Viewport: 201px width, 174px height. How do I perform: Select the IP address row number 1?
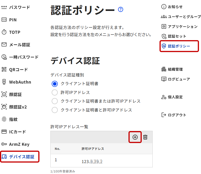click(102, 161)
